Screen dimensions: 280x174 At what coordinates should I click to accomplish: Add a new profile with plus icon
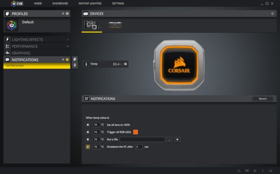tap(63, 14)
